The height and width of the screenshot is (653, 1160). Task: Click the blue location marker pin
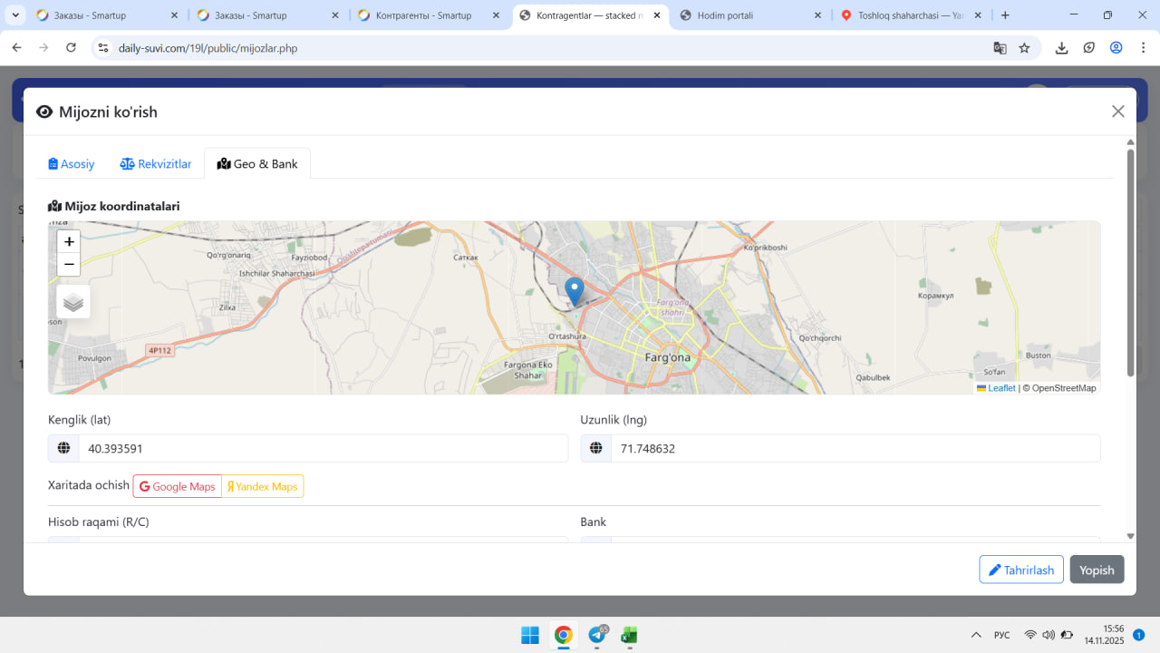coord(574,291)
